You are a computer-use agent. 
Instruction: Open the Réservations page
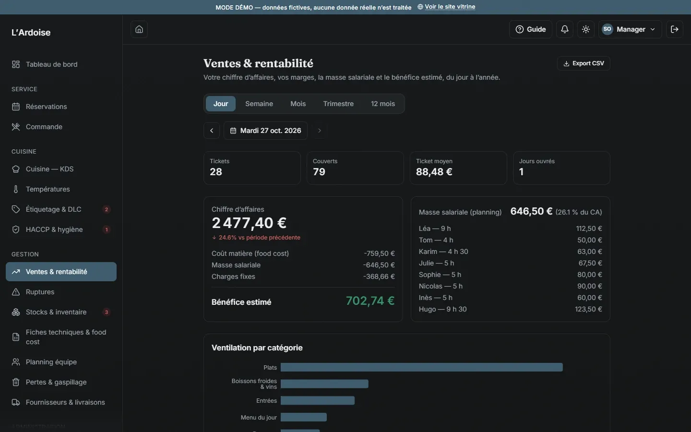pyautogui.click(x=61, y=107)
